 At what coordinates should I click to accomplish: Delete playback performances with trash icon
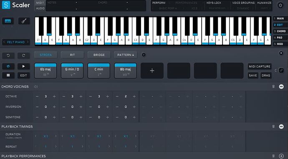[273, 156]
